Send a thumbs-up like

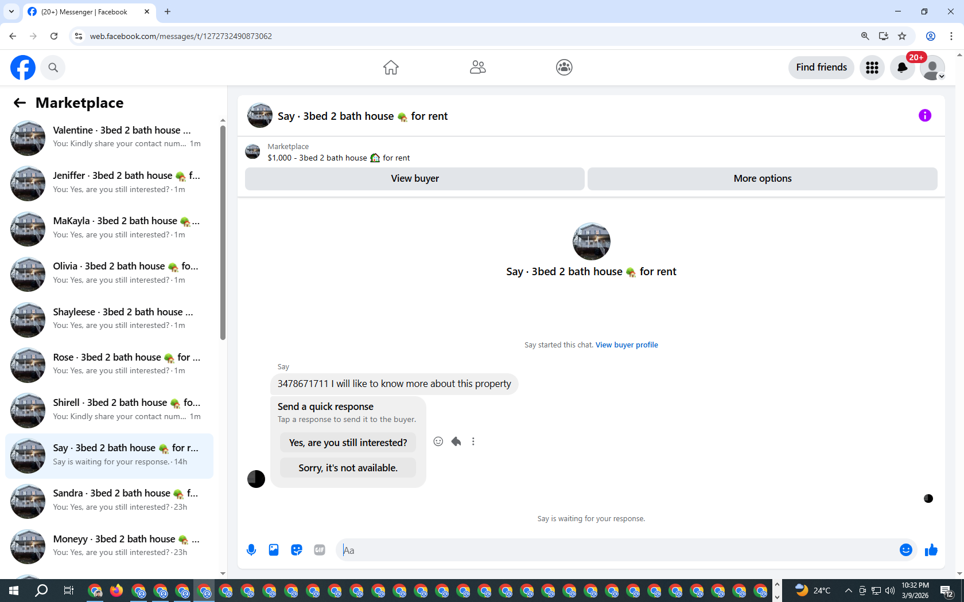[931, 550]
